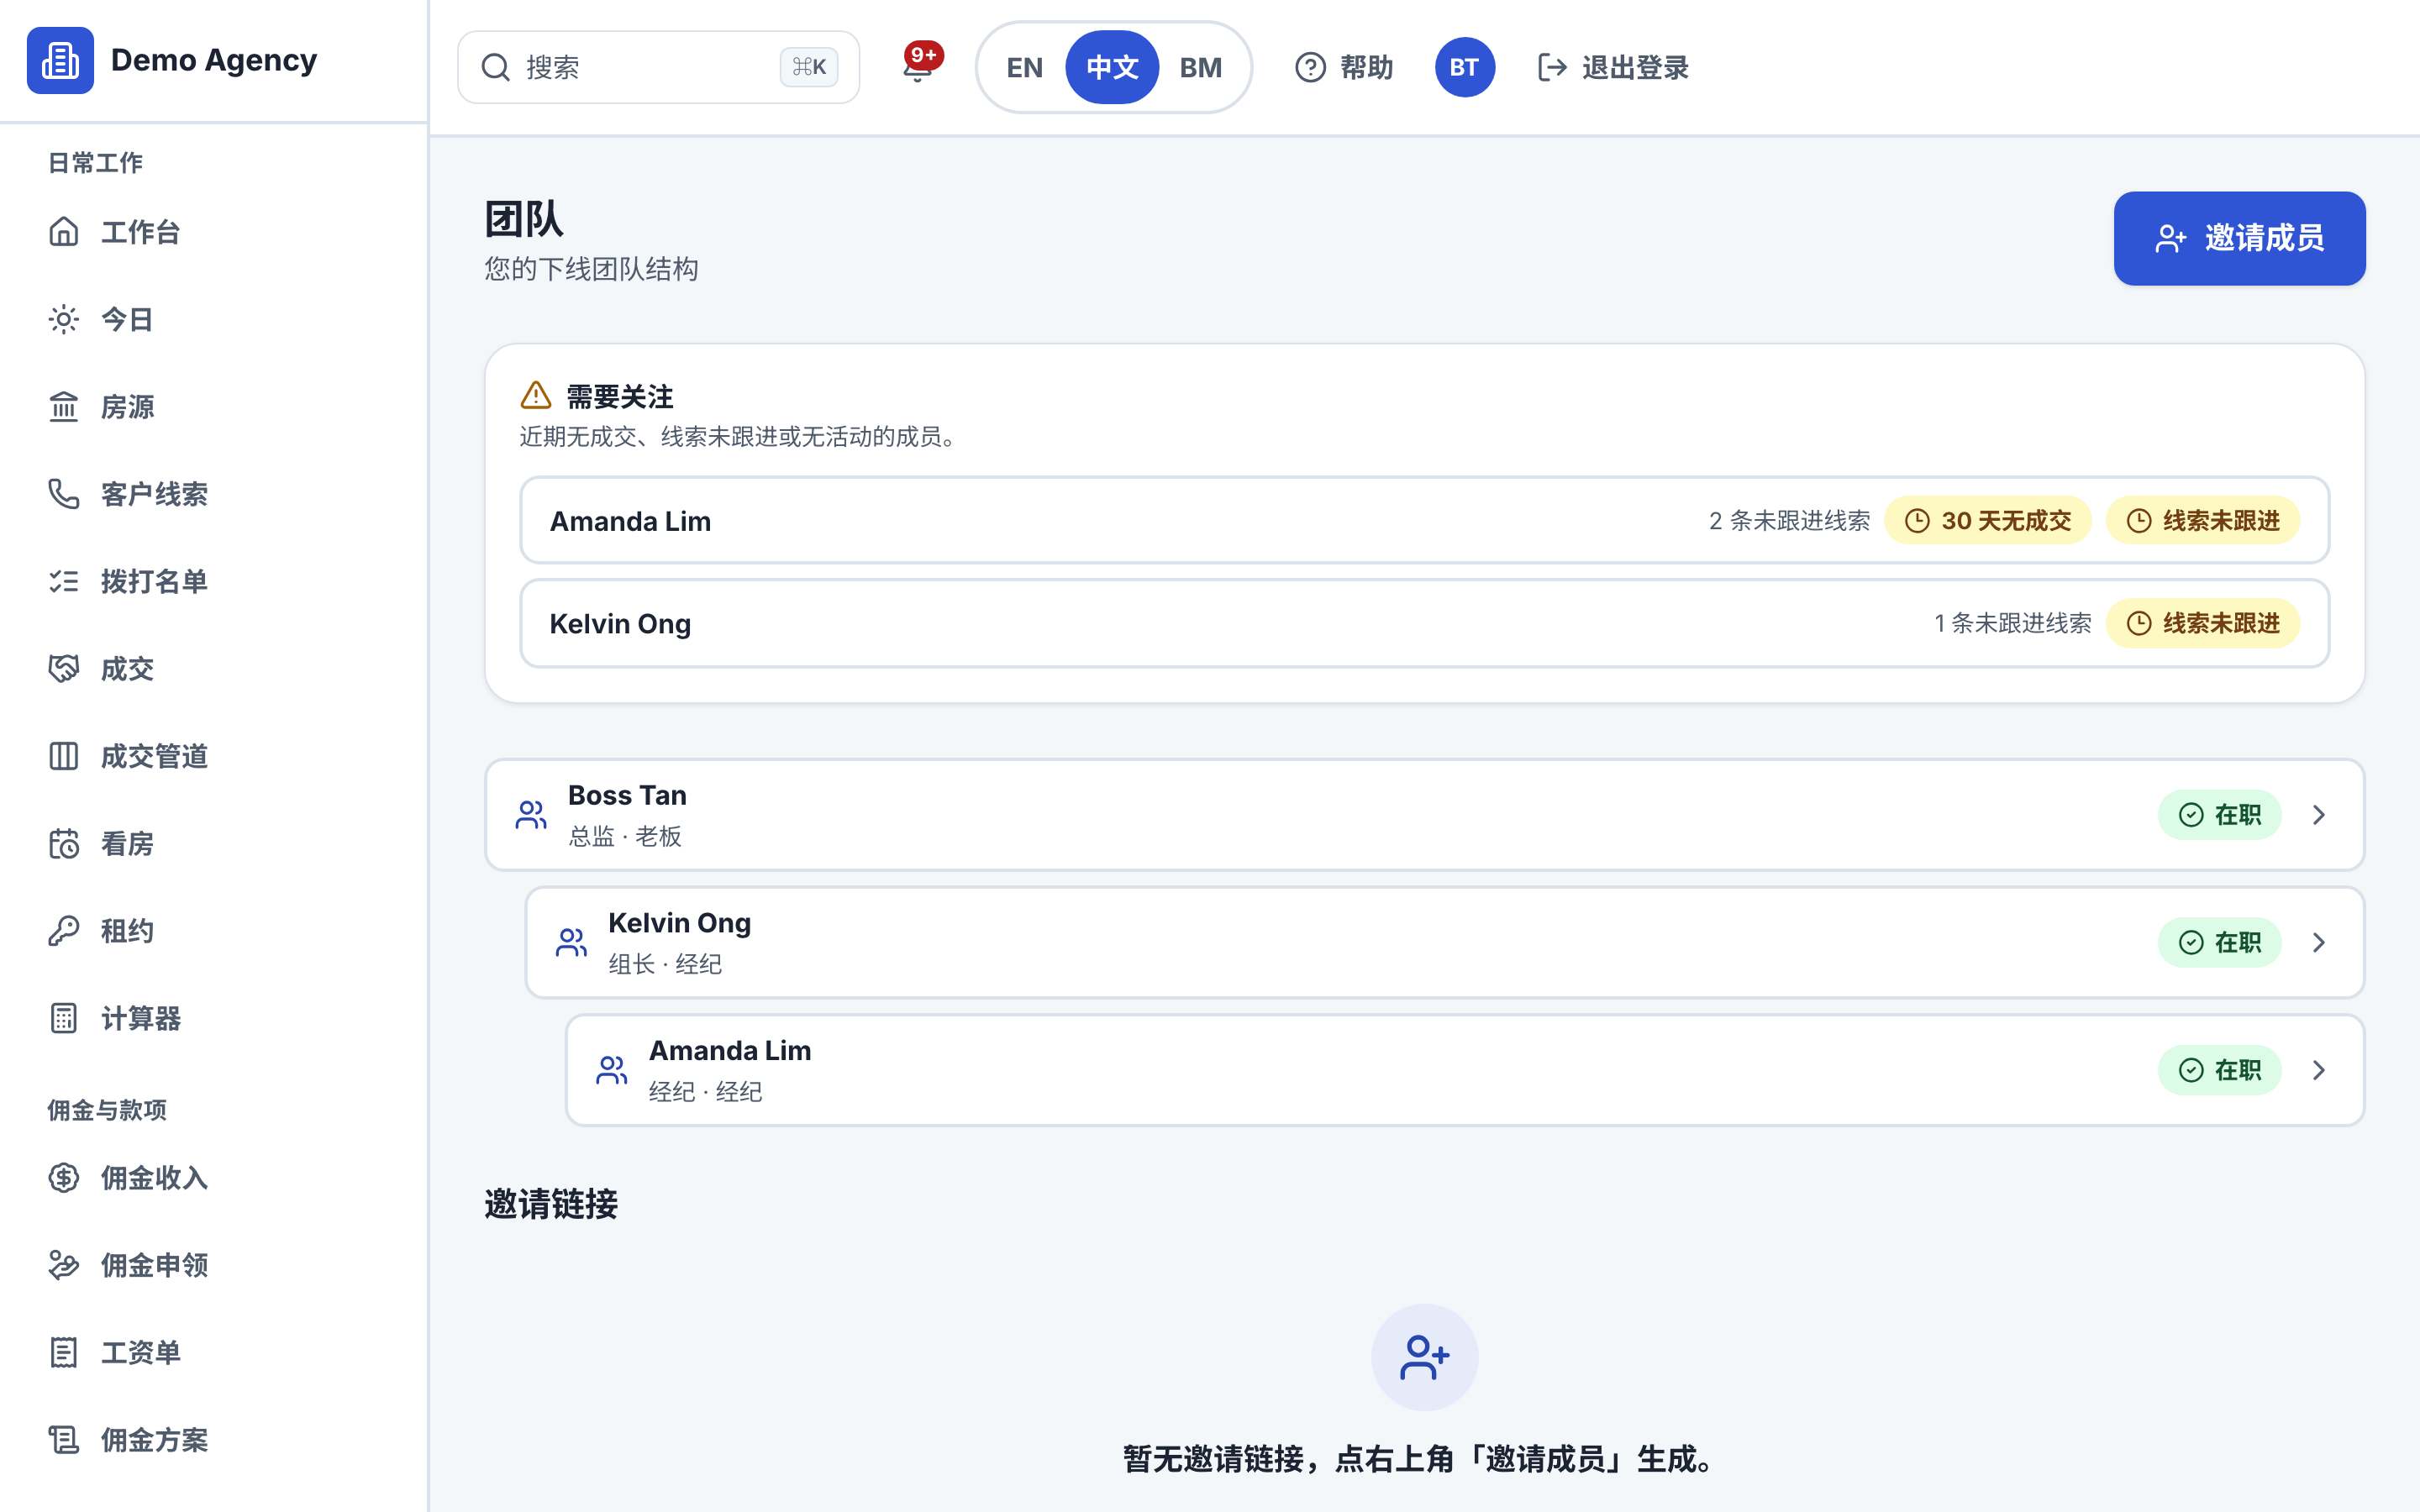Click the people icon beside Kelvin Ong 组长
The width and height of the screenshot is (2420, 1512).
point(571,942)
